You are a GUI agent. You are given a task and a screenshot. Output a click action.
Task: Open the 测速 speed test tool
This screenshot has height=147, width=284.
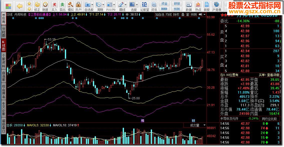(45, 6)
